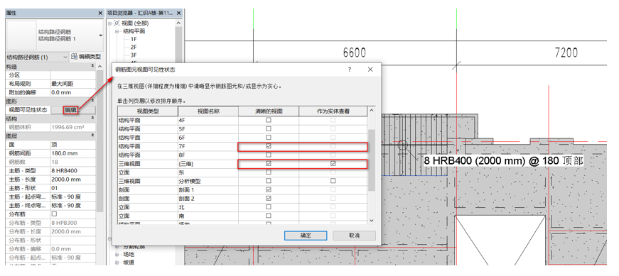
Task: Sort by the 作为实体查看 column header
Action: point(333,111)
